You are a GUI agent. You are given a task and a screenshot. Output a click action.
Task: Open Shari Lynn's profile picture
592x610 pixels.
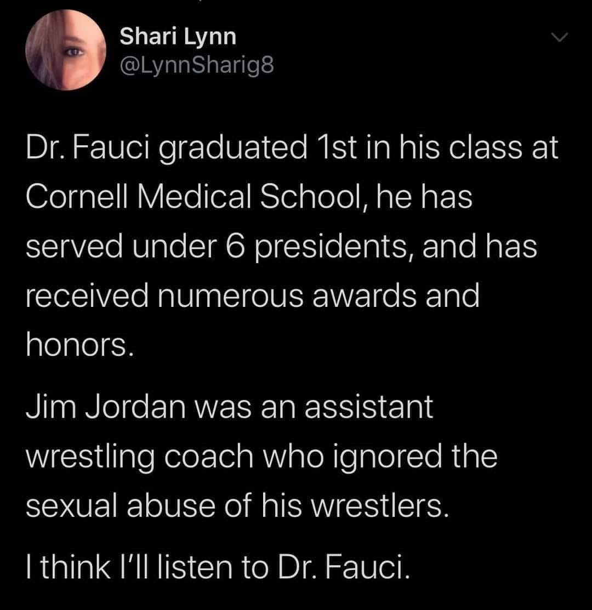point(66,50)
